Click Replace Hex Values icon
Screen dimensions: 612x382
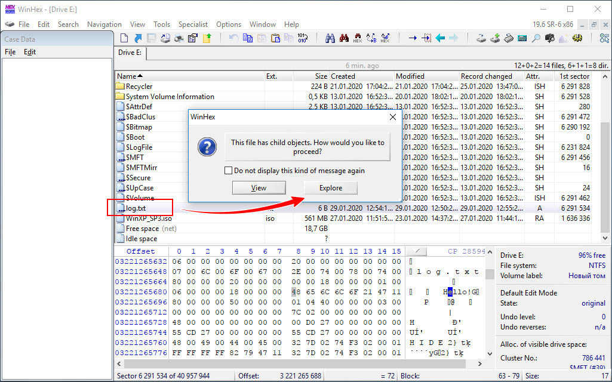coord(385,38)
